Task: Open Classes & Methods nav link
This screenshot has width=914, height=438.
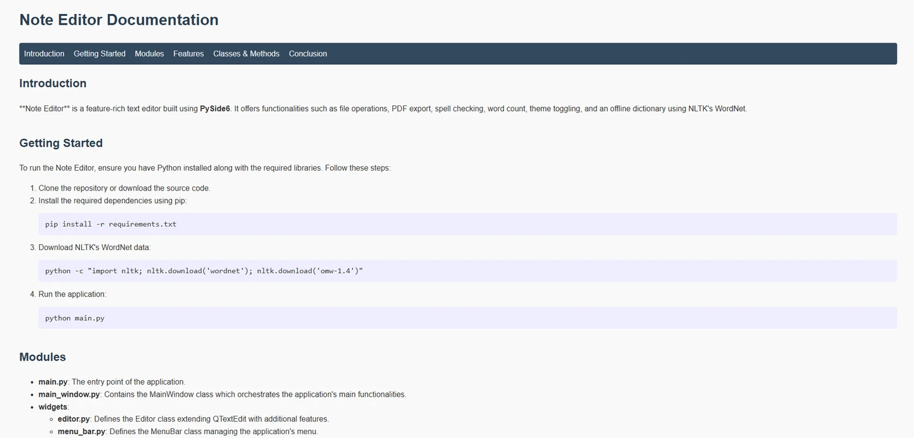Action: 246,54
